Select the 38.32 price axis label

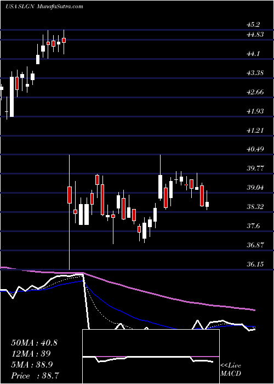point(255,206)
